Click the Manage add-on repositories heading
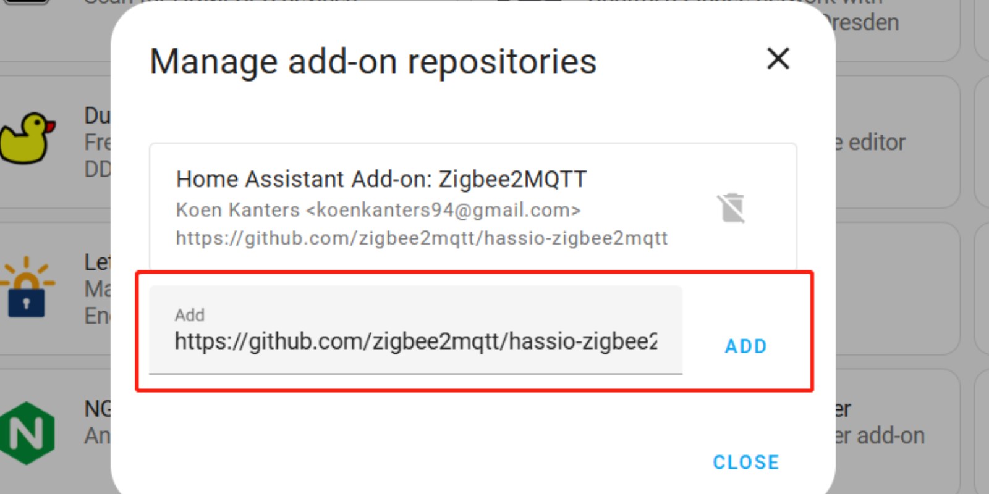The height and width of the screenshot is (494, 989). (373, 62)
